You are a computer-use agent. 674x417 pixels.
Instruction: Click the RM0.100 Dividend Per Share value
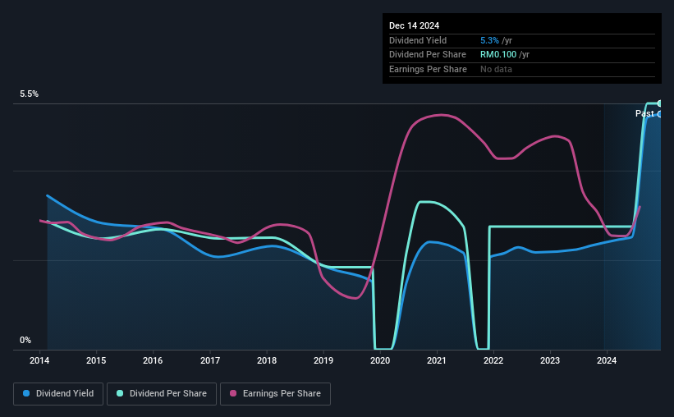click(x=498, y=55)
